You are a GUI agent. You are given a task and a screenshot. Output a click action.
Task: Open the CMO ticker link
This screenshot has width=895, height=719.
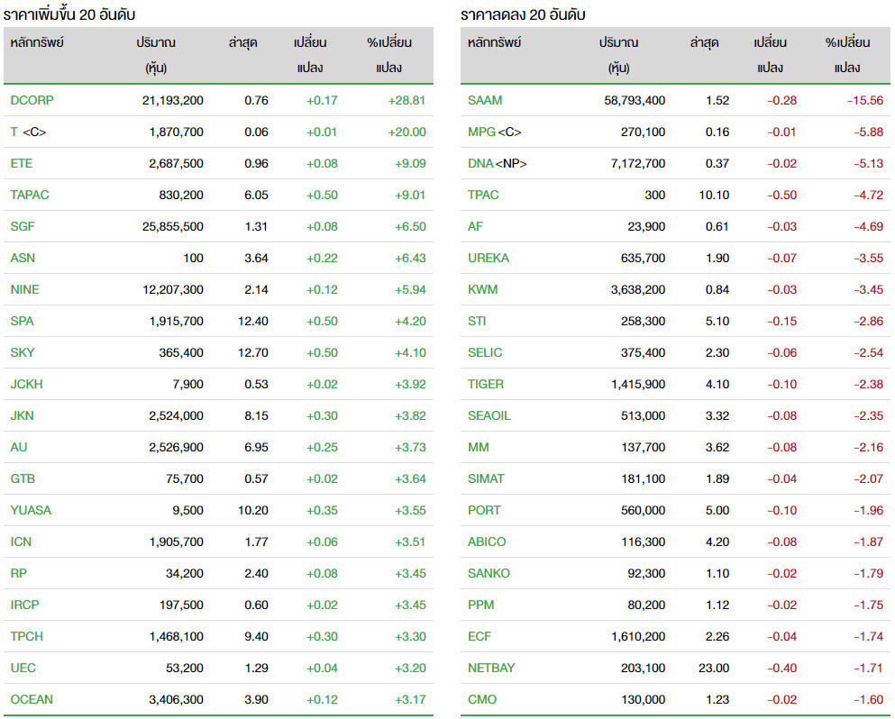coord(482,699)
